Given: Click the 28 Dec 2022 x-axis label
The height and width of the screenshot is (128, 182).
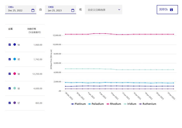Looking at the screenshot, I should (69, 96).
